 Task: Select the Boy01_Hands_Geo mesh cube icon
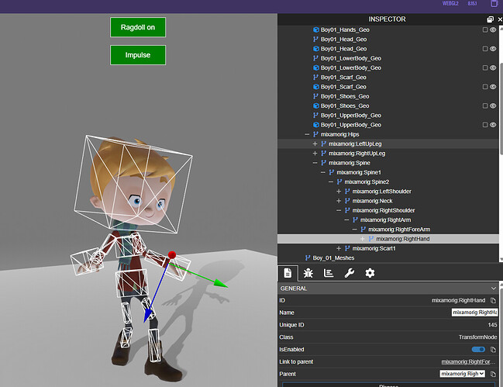(316, 29)
